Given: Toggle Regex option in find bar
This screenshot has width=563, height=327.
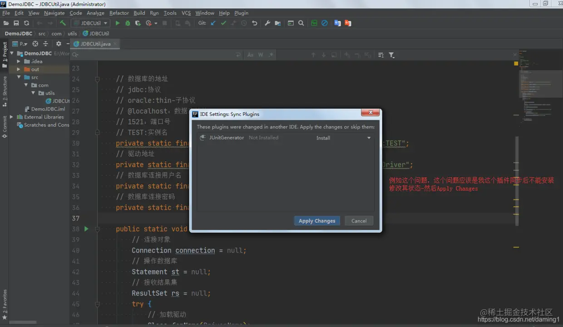Looking at the screenshot, I should point(271,55).
